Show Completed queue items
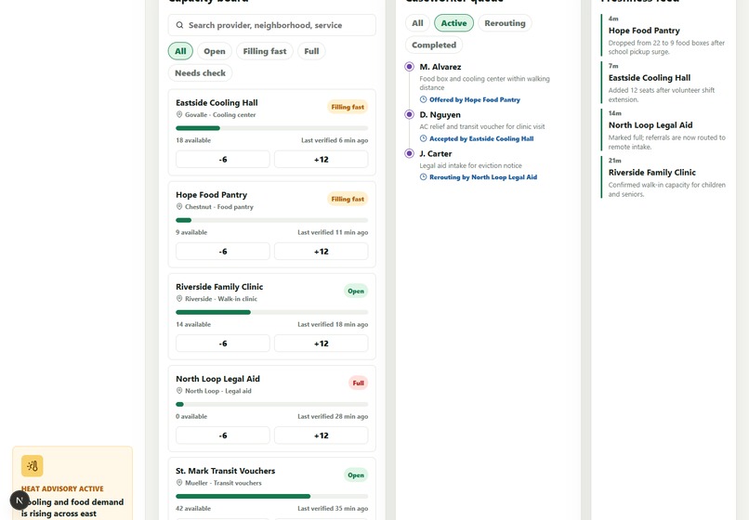This screenshot has height=520, width=749. 434,45
